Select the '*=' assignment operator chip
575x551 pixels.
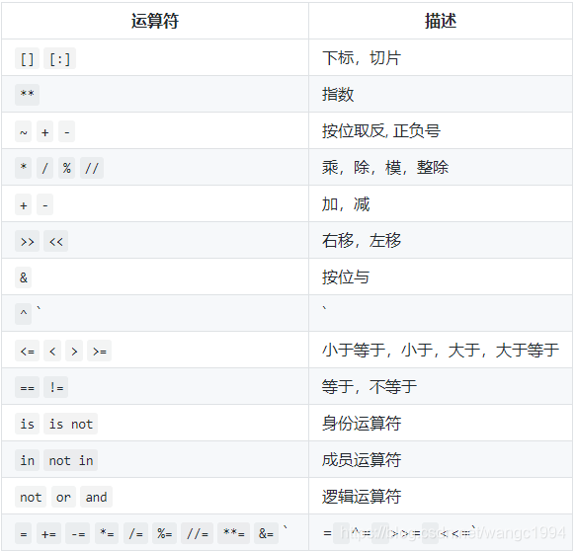pos(107,533)
